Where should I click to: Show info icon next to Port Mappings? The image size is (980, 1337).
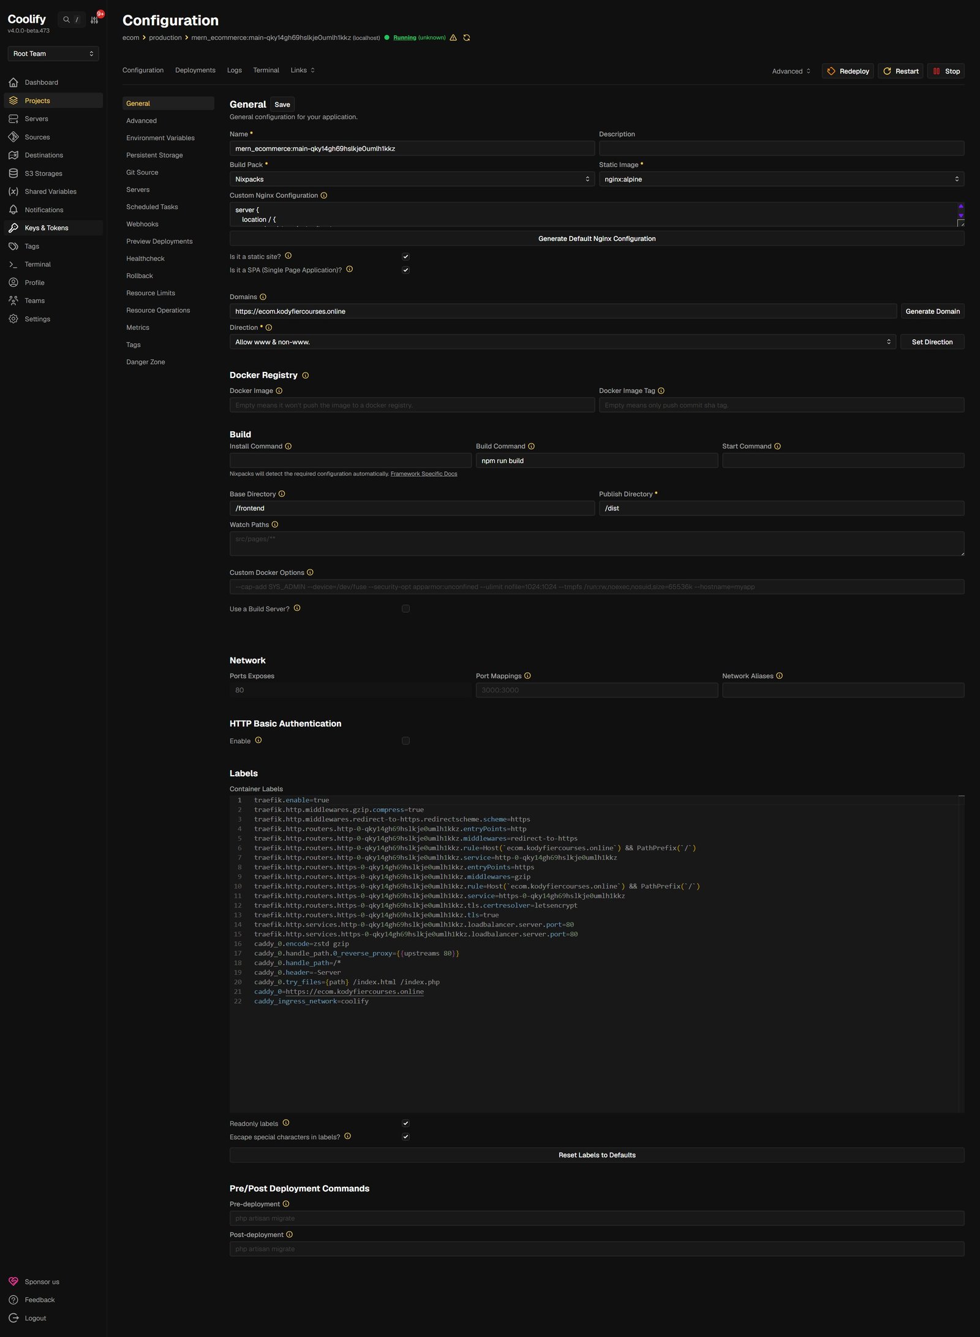point(527,676)
